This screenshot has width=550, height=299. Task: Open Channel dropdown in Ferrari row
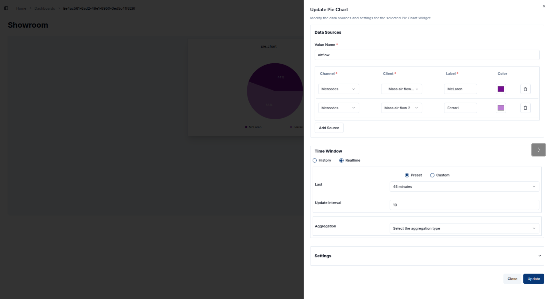click(x=339, y=108)
